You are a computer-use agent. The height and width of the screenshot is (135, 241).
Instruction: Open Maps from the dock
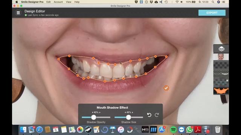[x=72, y=130]
